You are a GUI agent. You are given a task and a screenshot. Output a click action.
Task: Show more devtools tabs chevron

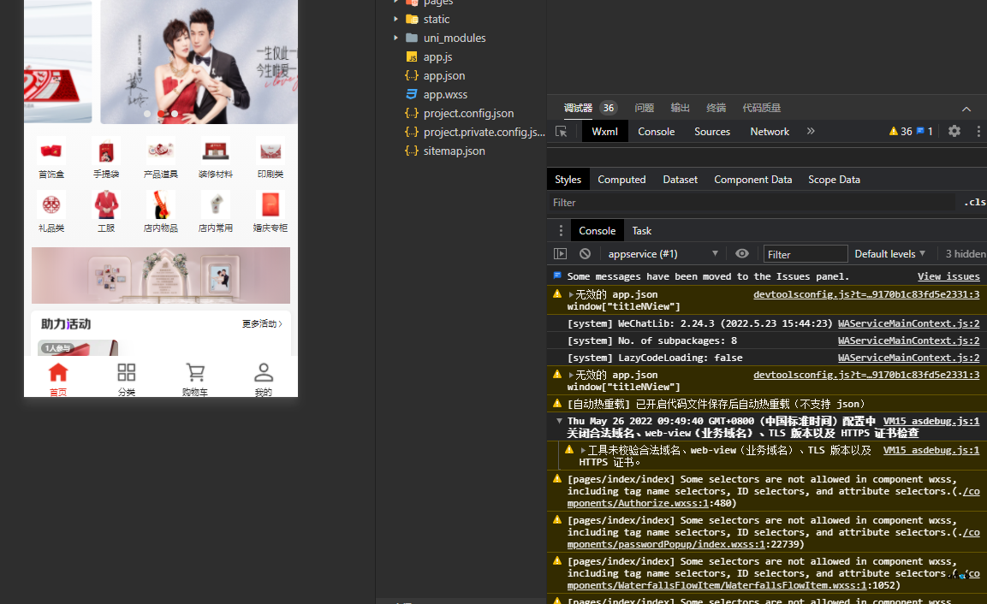(811, 131)
